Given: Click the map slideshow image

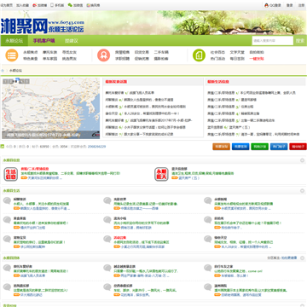Looking at the screenshot, I should 50,108.
